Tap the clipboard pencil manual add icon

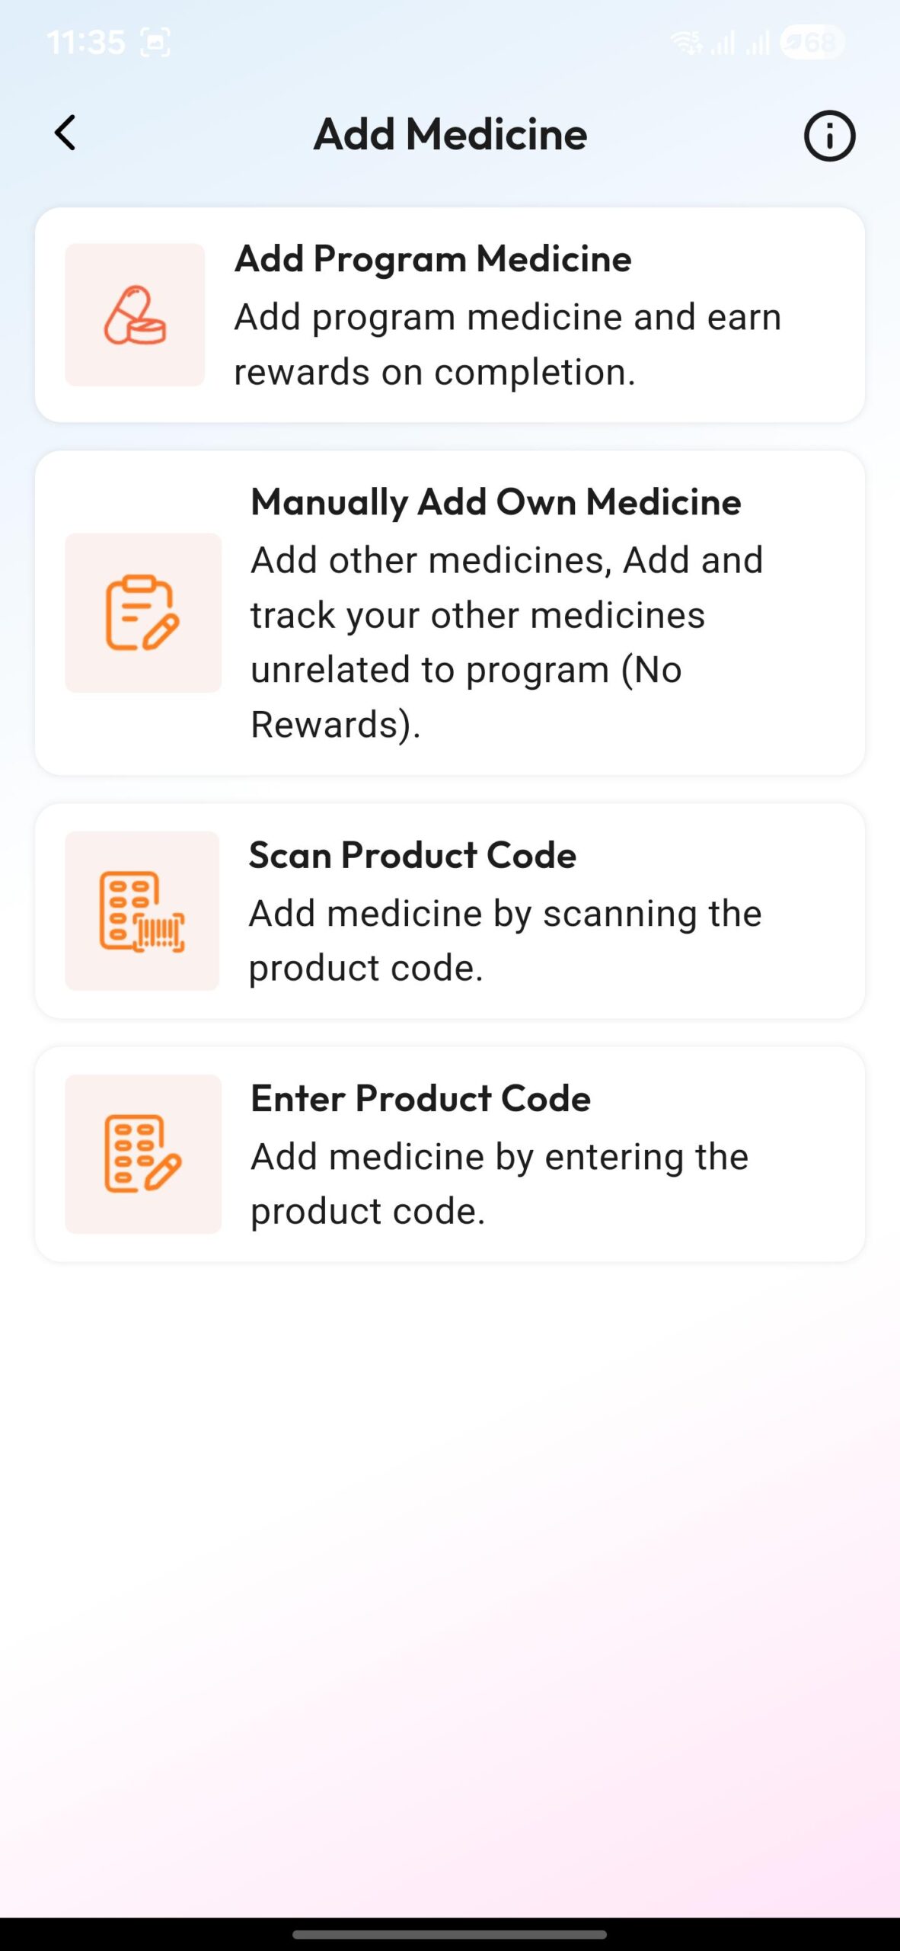142,613
